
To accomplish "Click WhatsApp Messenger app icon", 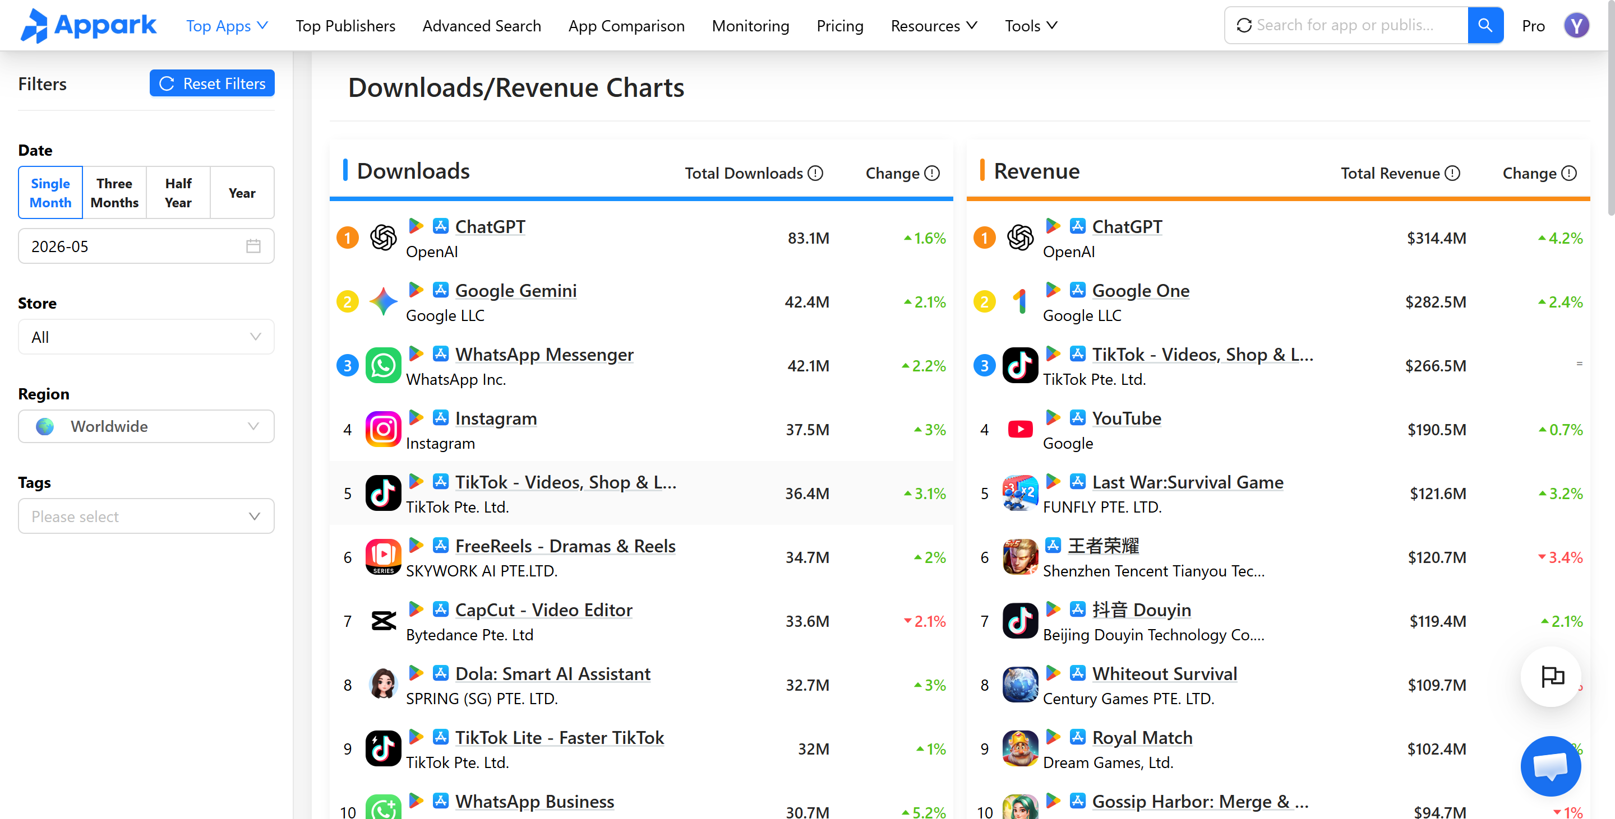I will click(383, 366).
